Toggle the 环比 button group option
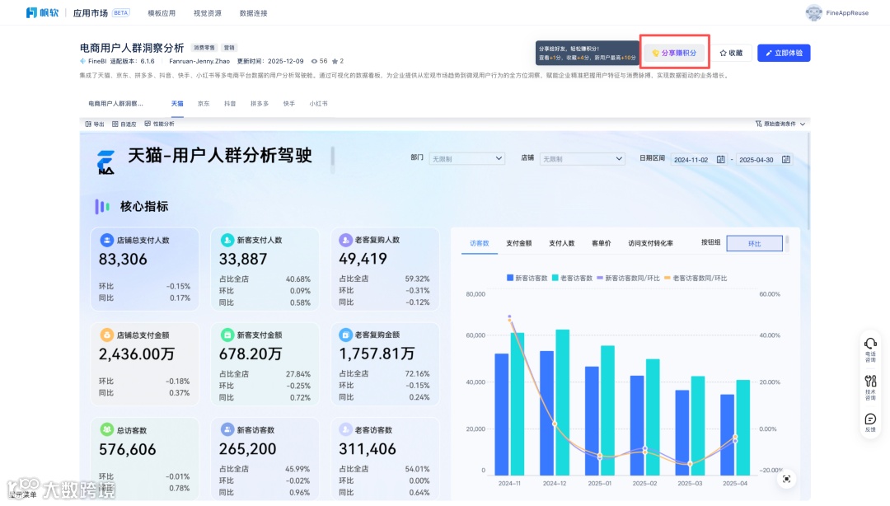 coord(754,243)
